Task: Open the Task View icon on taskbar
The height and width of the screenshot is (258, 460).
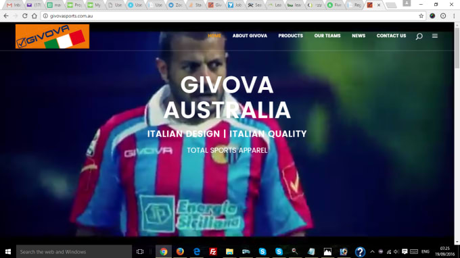Action: [x=140, y=251]
